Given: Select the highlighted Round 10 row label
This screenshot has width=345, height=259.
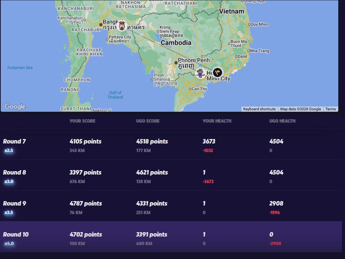Looking at the screenshot, I should (16, 234).
